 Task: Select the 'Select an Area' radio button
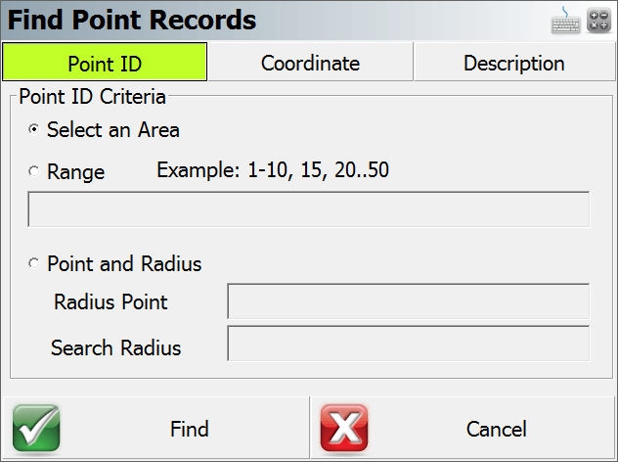tap(34, 129)
